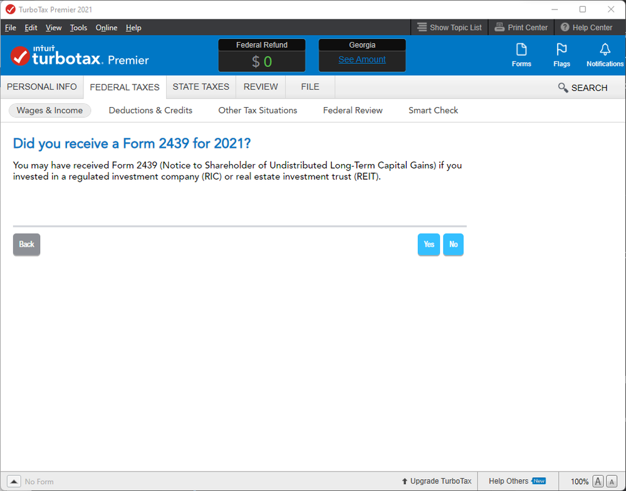Select the Smart Check section
The height and width of the screenshot is (491, 626).
pyautogui.click(x=433, y=110)
